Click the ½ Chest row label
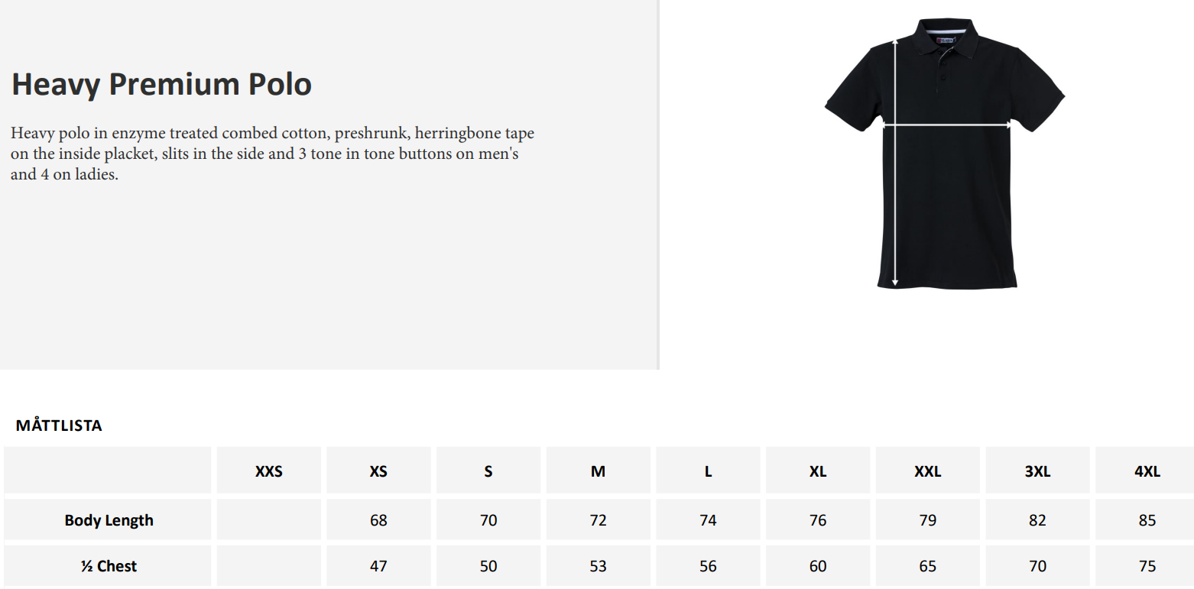This screenshot has height=589, width=1194. click(x=109, y=566)
